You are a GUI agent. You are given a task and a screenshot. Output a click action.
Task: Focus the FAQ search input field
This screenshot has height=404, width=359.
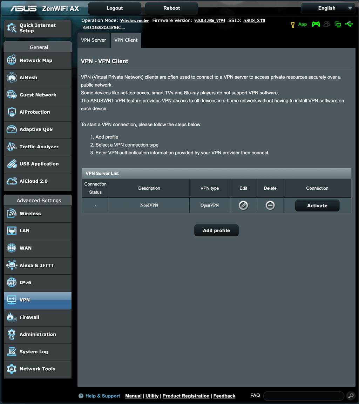pyautogui.click(x=304, y=396)
